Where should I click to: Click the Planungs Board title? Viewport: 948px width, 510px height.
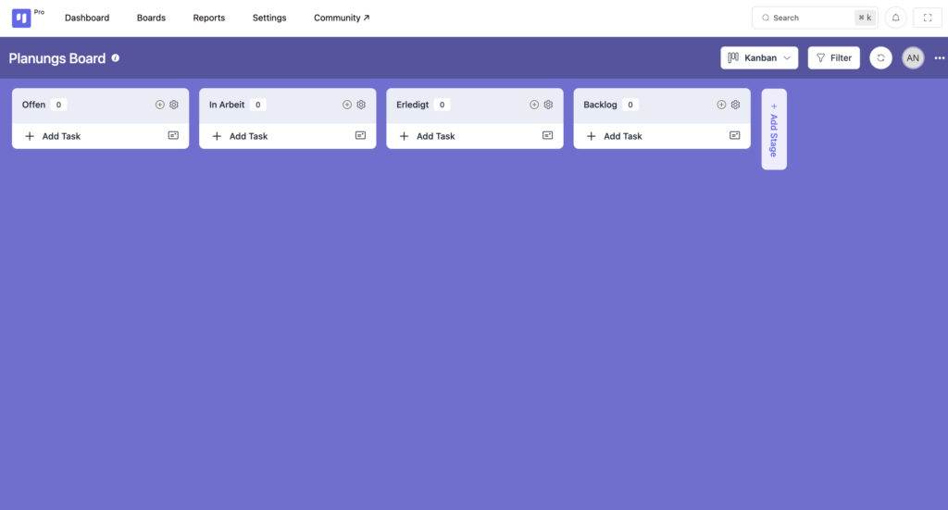pyautogui.click(x=56, y=58)
